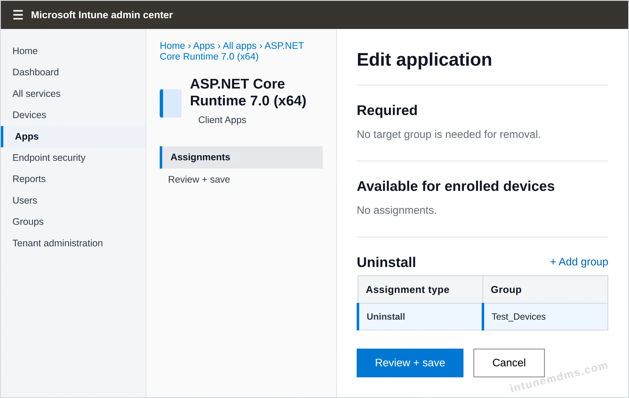Screen dimensions: 629x398
Task: Click Apps breadcrumb link
Action: 204,46
